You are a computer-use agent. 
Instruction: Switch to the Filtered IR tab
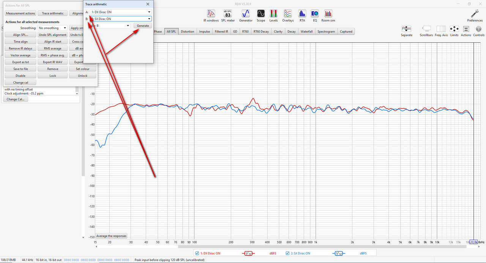point(222,31)
